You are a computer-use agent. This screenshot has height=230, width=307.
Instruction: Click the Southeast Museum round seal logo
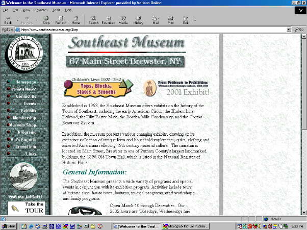[x=25, y=53]
